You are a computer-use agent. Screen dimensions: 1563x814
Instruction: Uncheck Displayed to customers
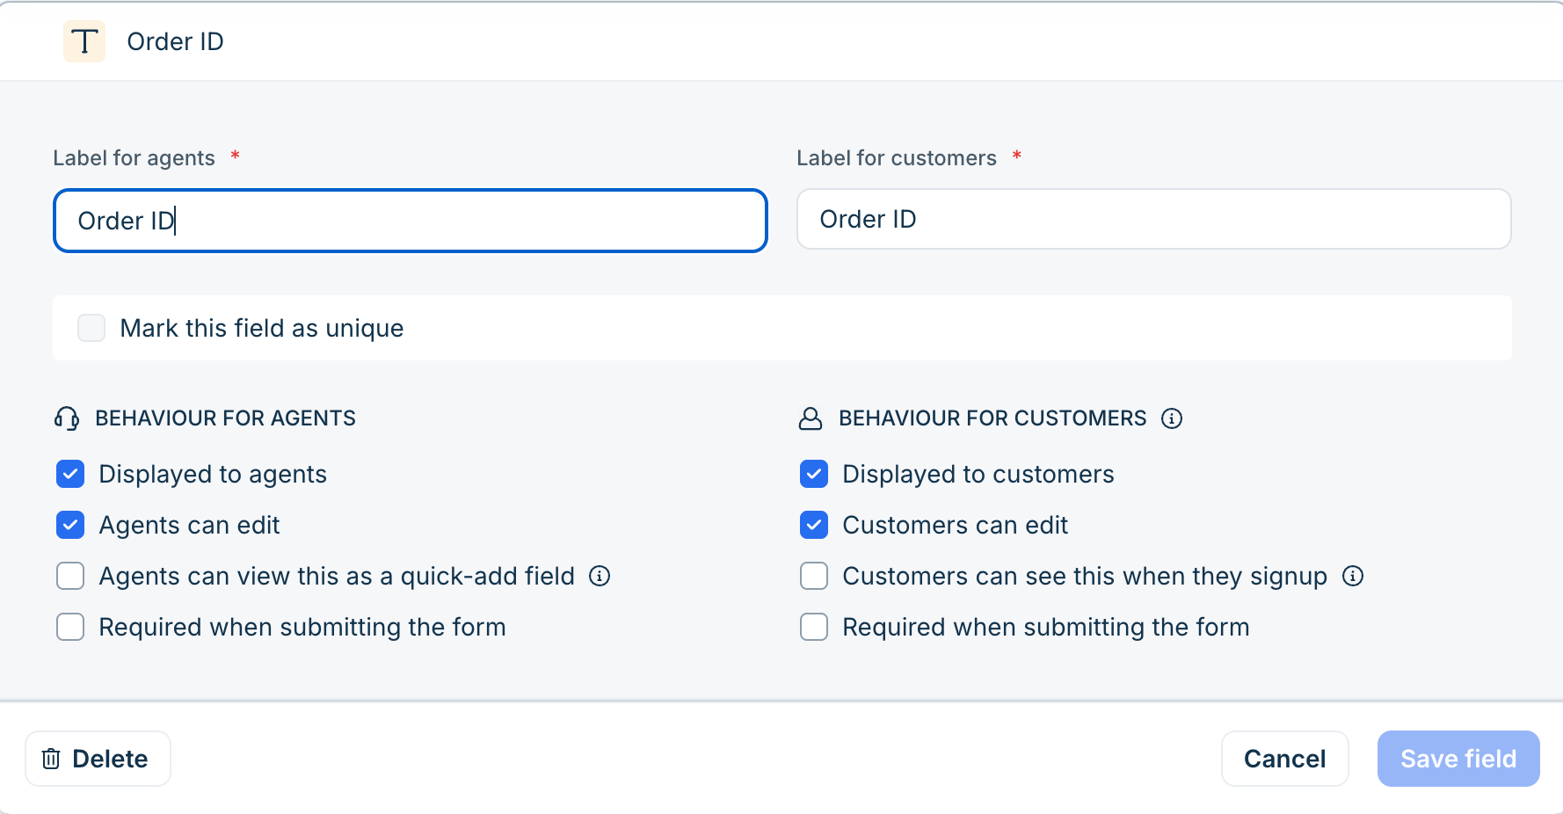pyautogui.click(x=814, y=474)
